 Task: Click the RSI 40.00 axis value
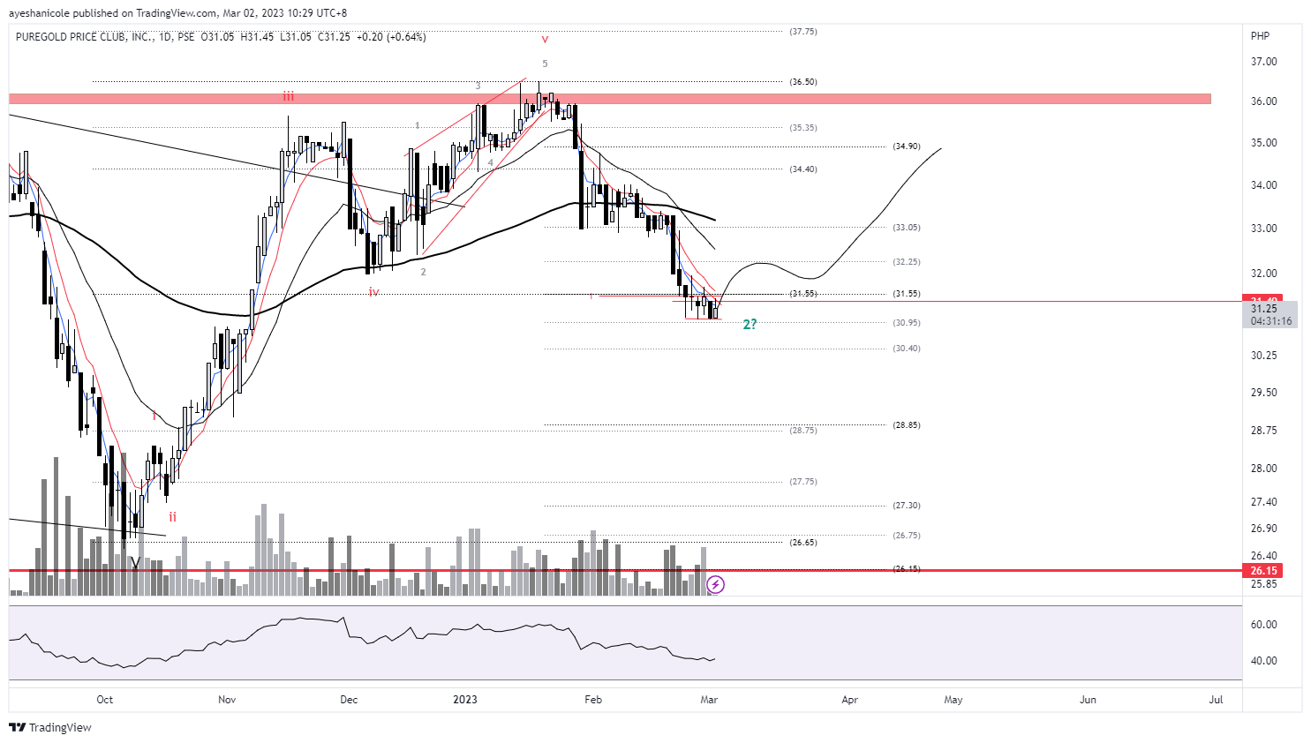(1264, 661)
